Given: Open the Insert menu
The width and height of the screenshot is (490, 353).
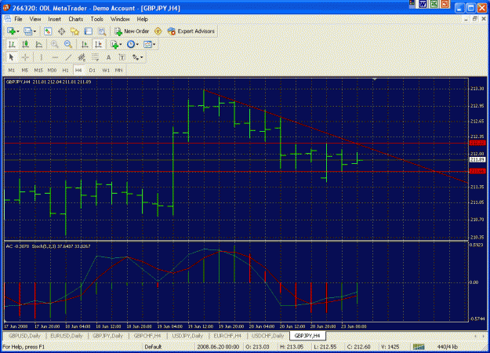Looking at the screenshot, I should 55,19.
